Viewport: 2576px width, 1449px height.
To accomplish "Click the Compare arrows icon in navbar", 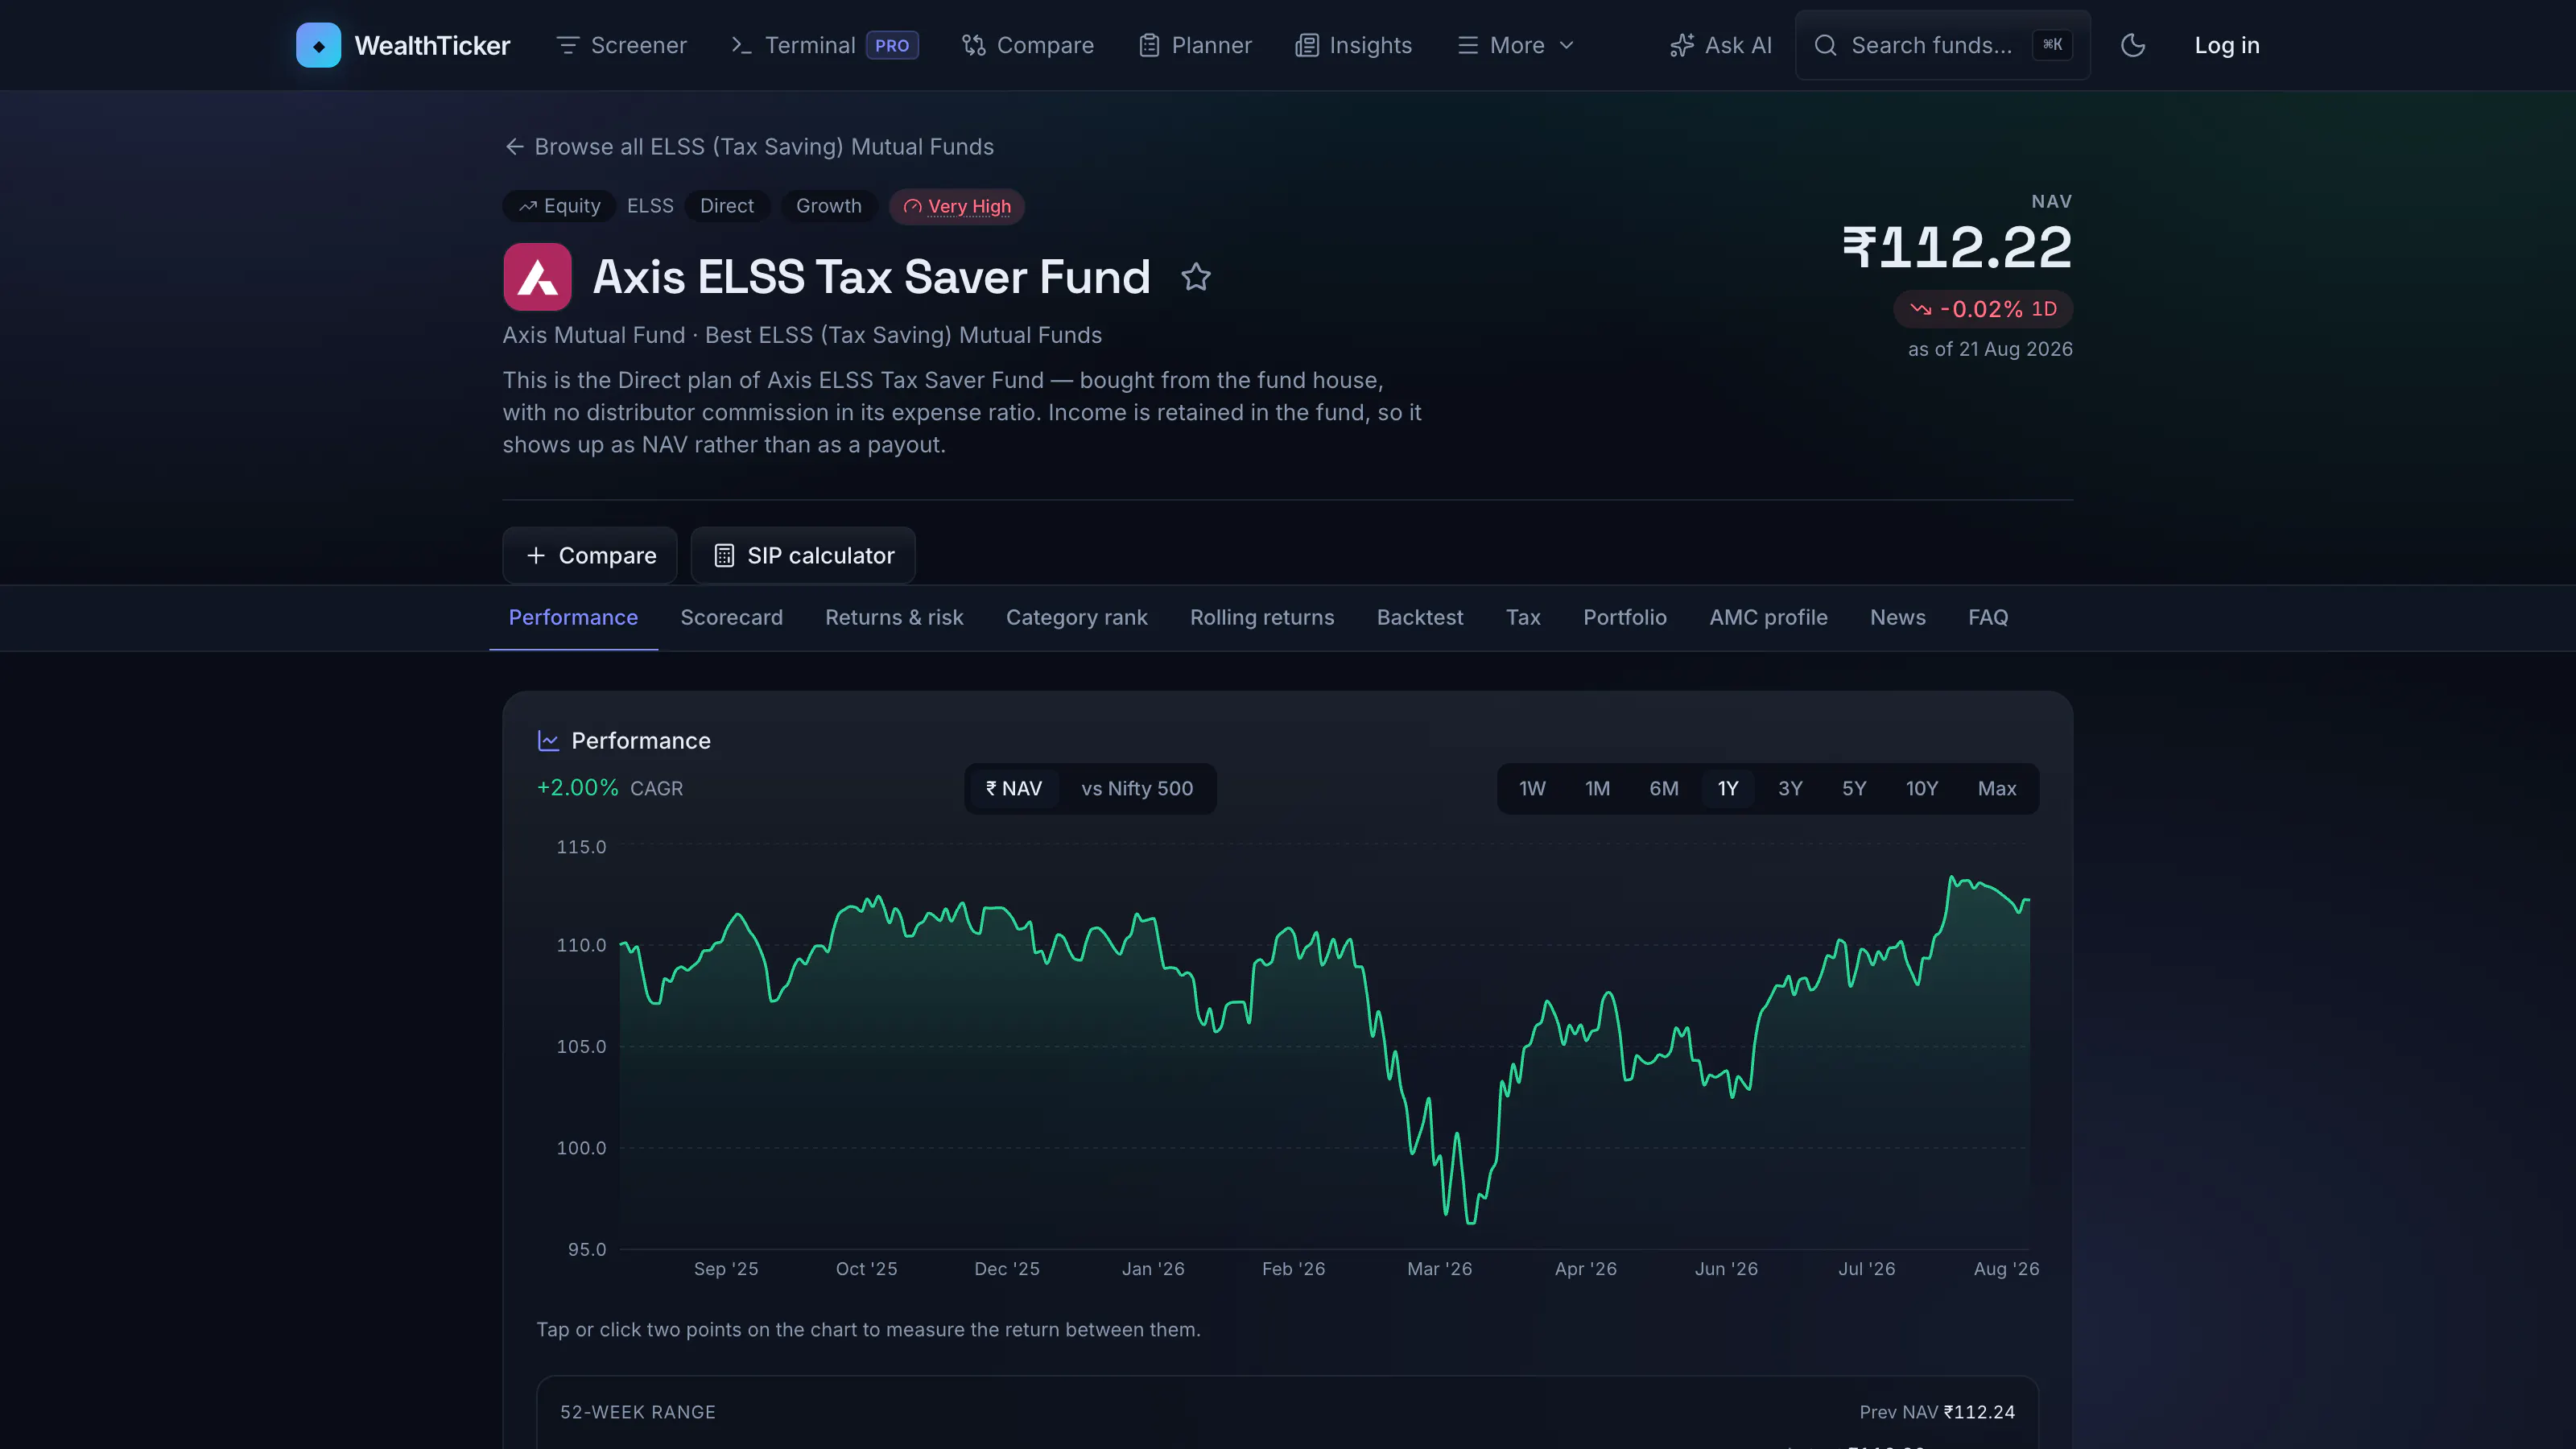I will point(973,45).
